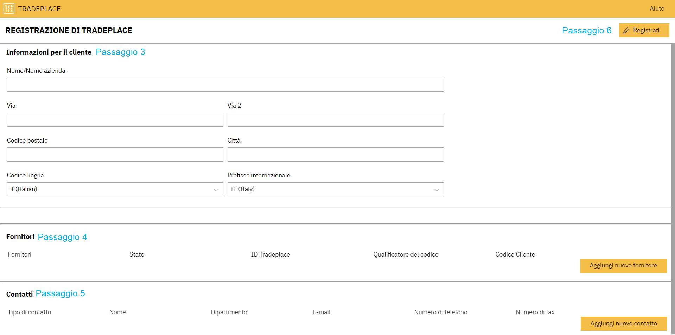675x335 pixels.
Task: Click the Stato column header
Action: coord(137,254)
